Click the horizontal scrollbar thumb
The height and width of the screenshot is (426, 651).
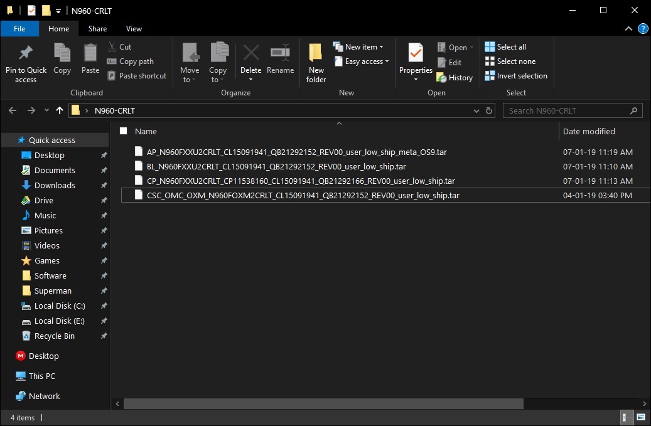coord(323,403)
